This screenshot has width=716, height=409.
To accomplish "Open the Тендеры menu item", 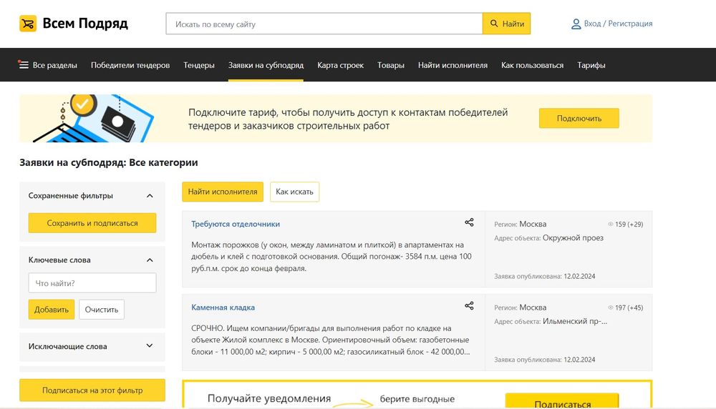I will [x=199, y=65].
